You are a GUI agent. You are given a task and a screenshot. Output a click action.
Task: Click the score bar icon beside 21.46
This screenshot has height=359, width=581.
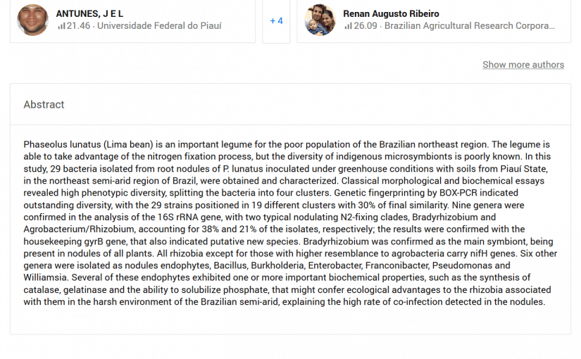pos(61,26)
